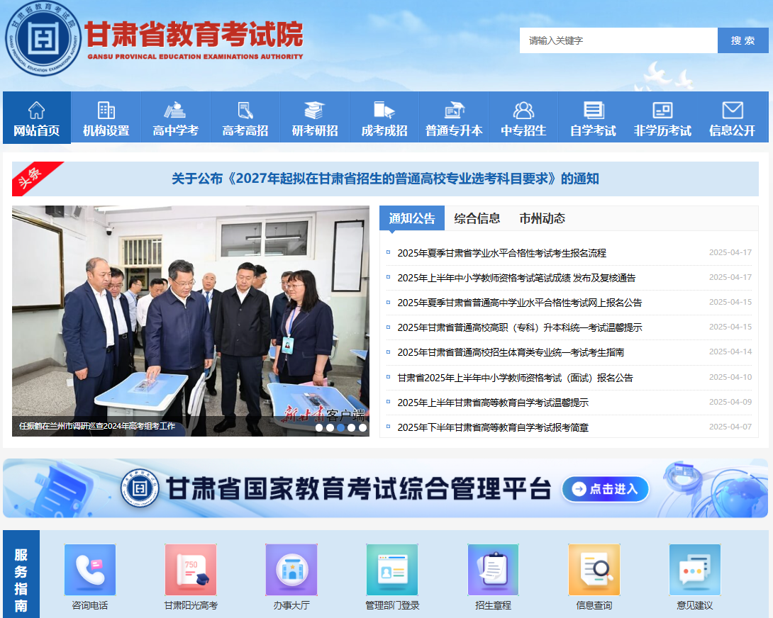Click the 甘肃阳光高考 service icon
Image resolution: width=773 pixels, height=618 pixels.
[190, 570]
